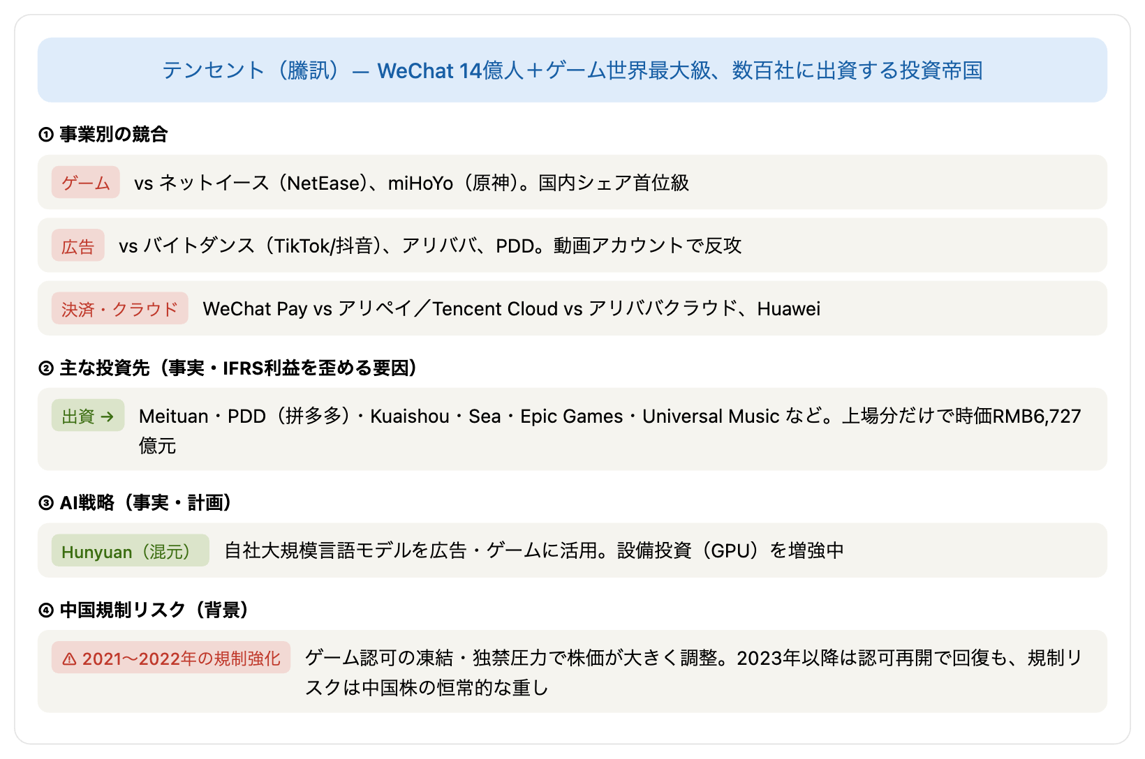
Task: Click heading ② 主な投資先（事実・IFRS利益を歪める要因）
Action: tap(228, 368)
